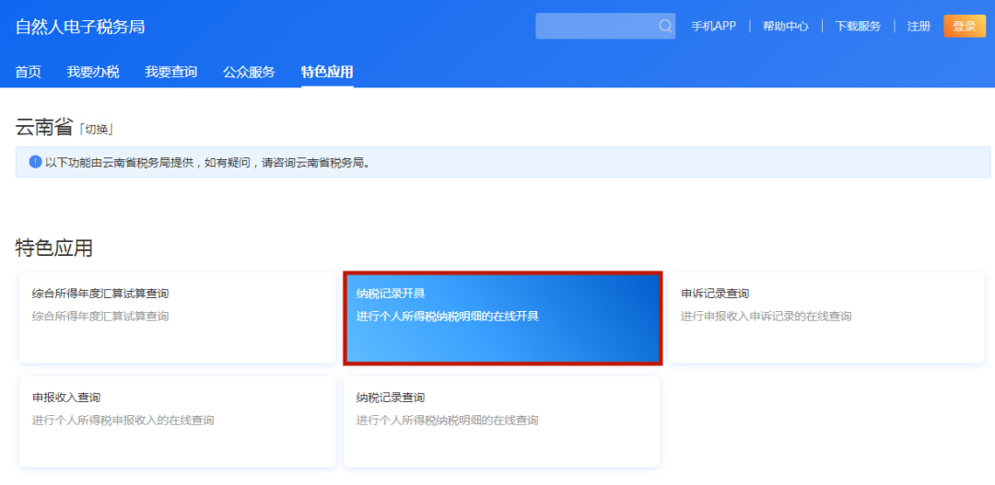
Task: Open the 综合所得年度汇算试算查询 card
Action: pos(178,318)
